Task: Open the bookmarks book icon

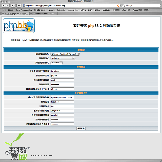Action: point(4,10)
